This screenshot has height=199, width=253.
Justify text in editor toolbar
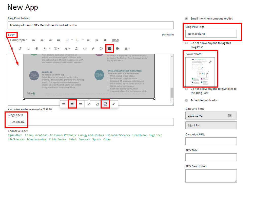point(59,40)
